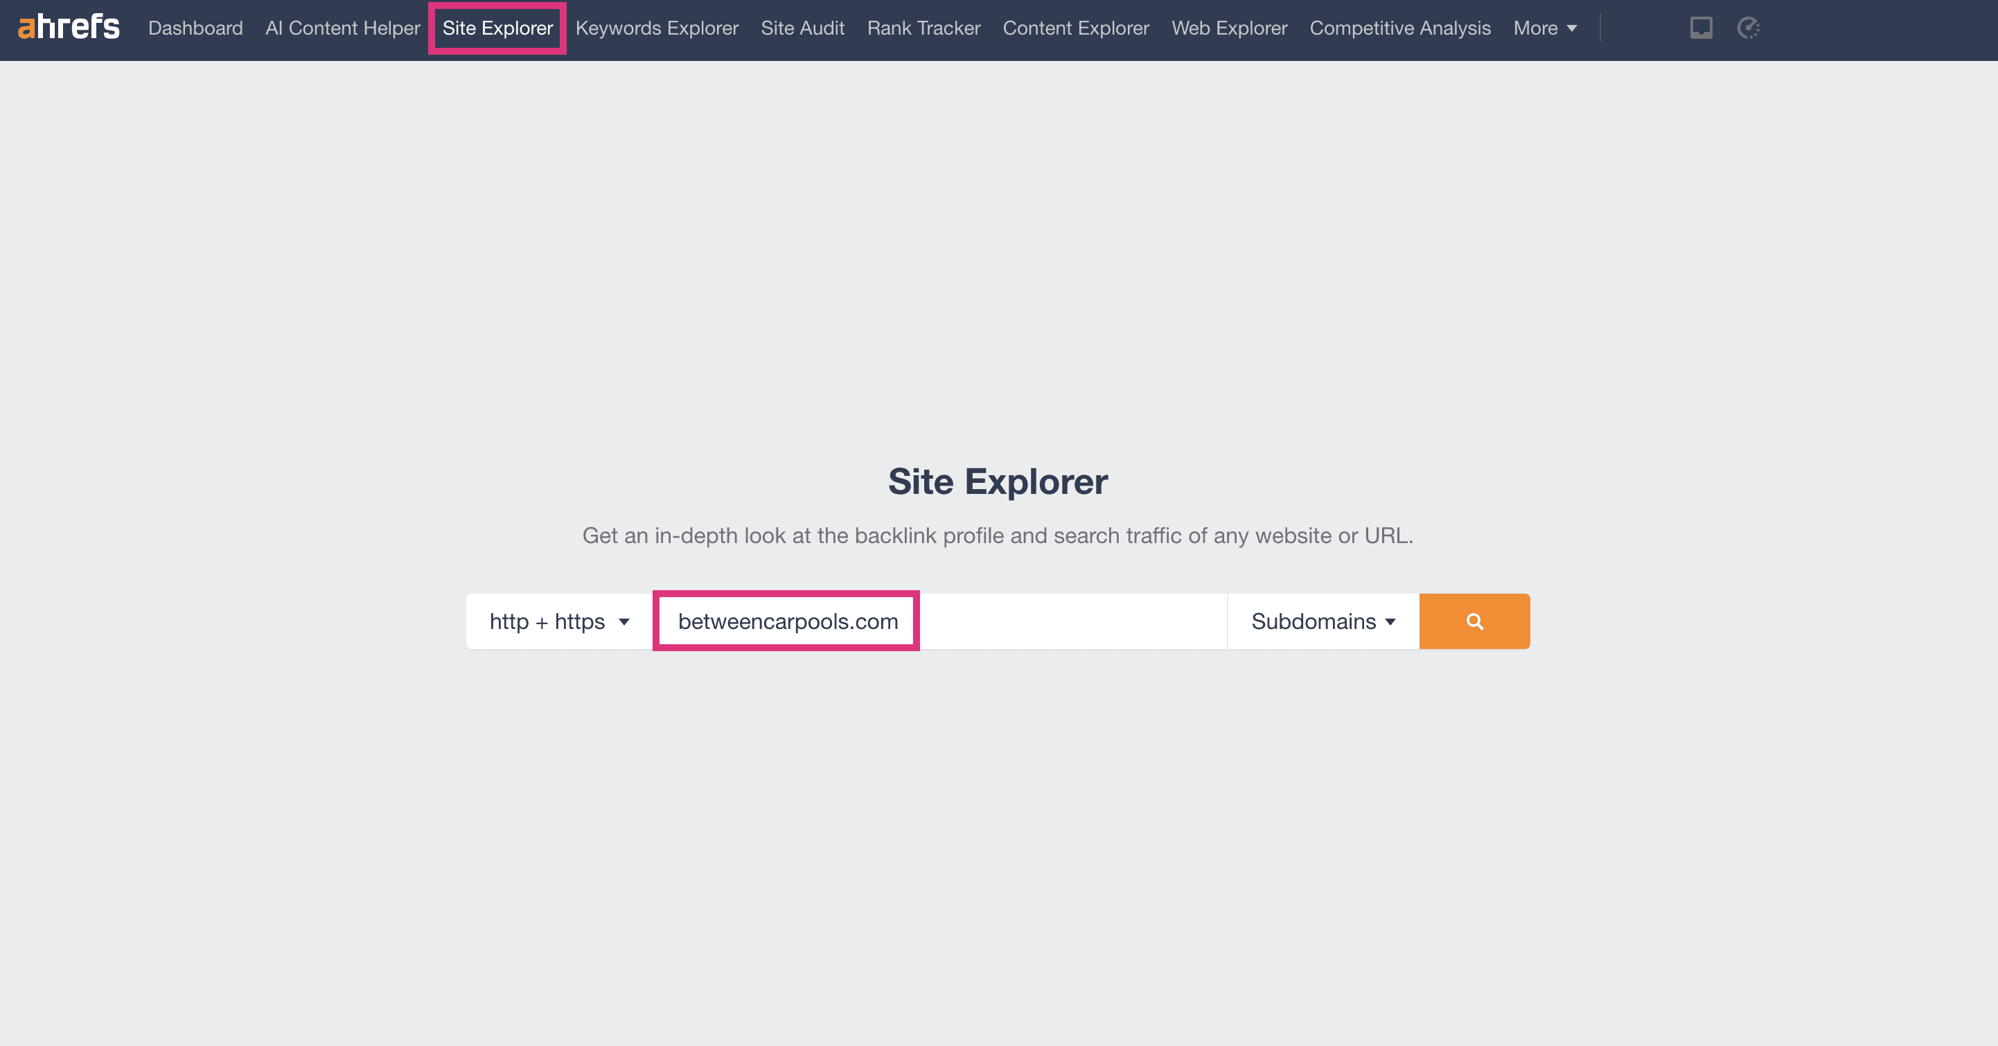Click the vertical divider beside More
The image size is (1998, 1046).
click(1600, 28)
